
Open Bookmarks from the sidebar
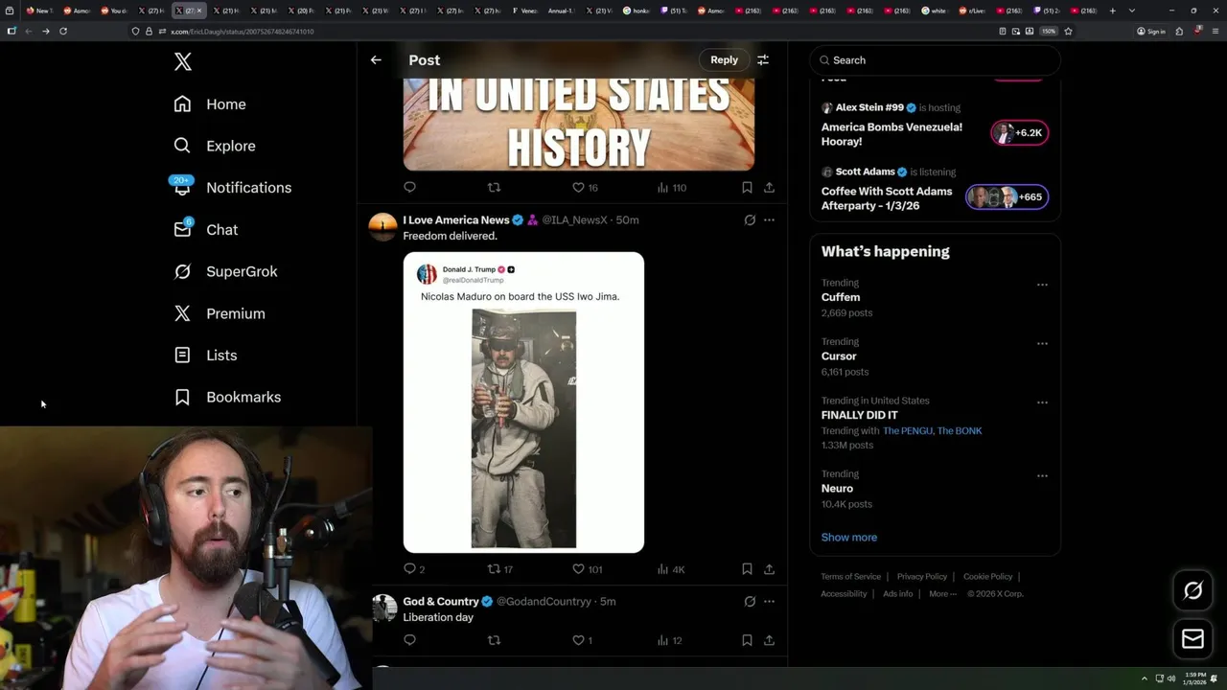pos(227,397)
